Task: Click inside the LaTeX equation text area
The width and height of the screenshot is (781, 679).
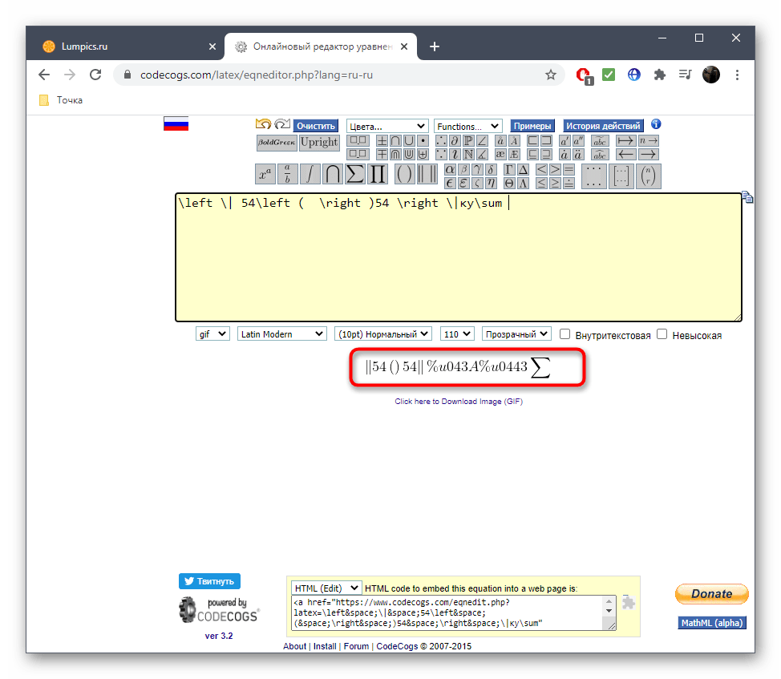Action: [457, 265]
